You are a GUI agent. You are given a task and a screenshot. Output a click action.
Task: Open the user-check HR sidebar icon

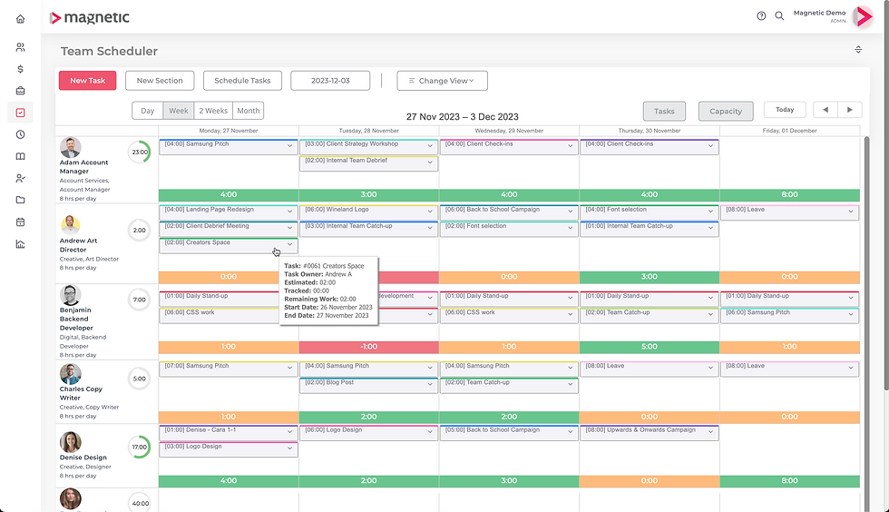point(20,178)
